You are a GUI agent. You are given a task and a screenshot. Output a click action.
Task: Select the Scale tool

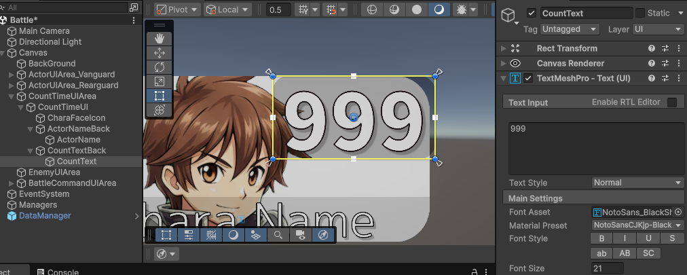pos(160,81)
